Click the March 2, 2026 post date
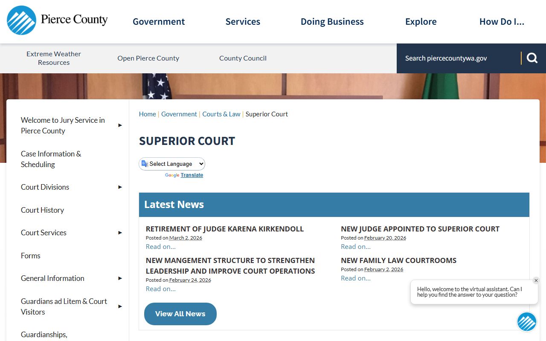 186,238
